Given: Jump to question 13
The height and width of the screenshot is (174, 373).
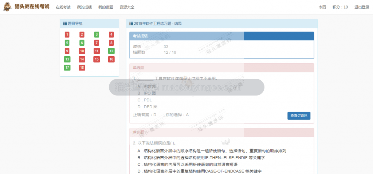Looking at the screenshot, I should [67, 59].
